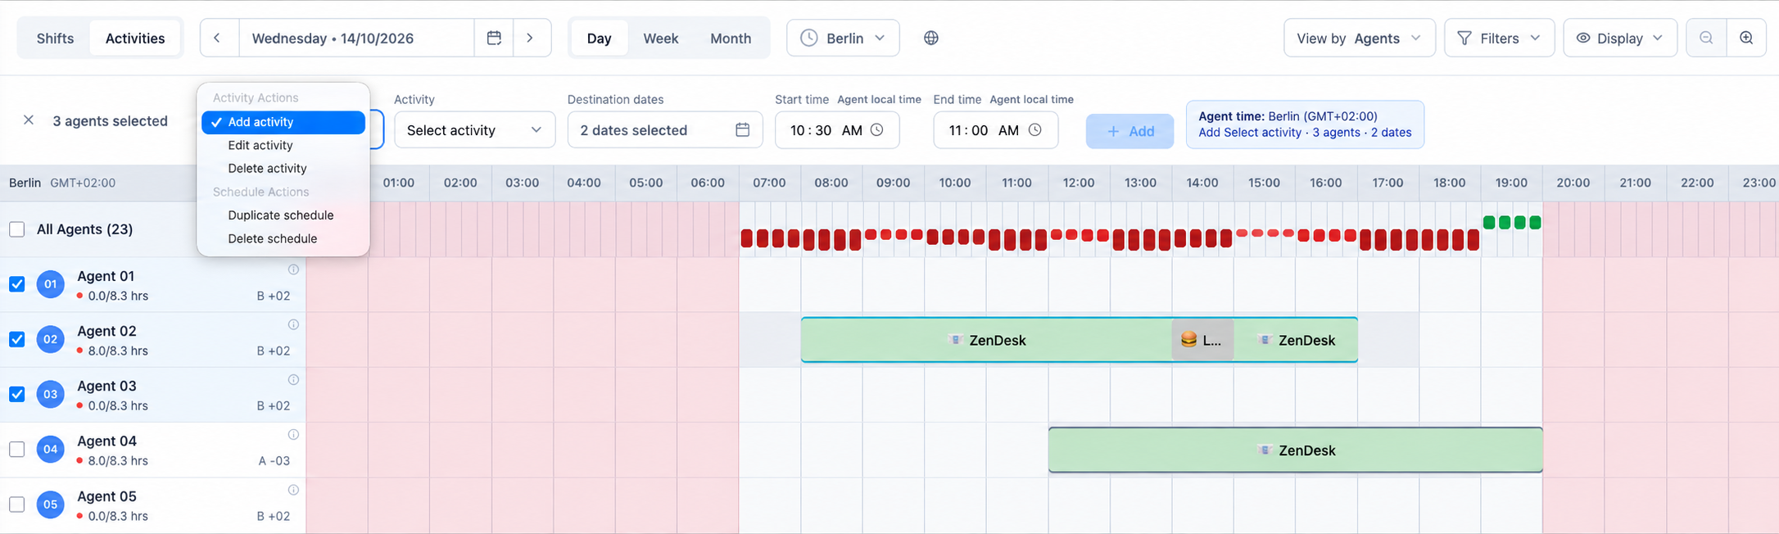Choose Edit activity in the menu
The width and height of the screenshot is (1779, 534).
(283, 145)
